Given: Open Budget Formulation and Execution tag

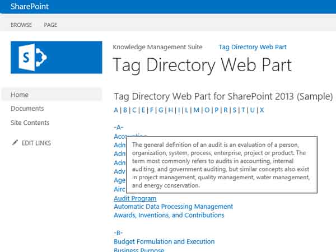Looking at the screenshot, I should [164, 241].
